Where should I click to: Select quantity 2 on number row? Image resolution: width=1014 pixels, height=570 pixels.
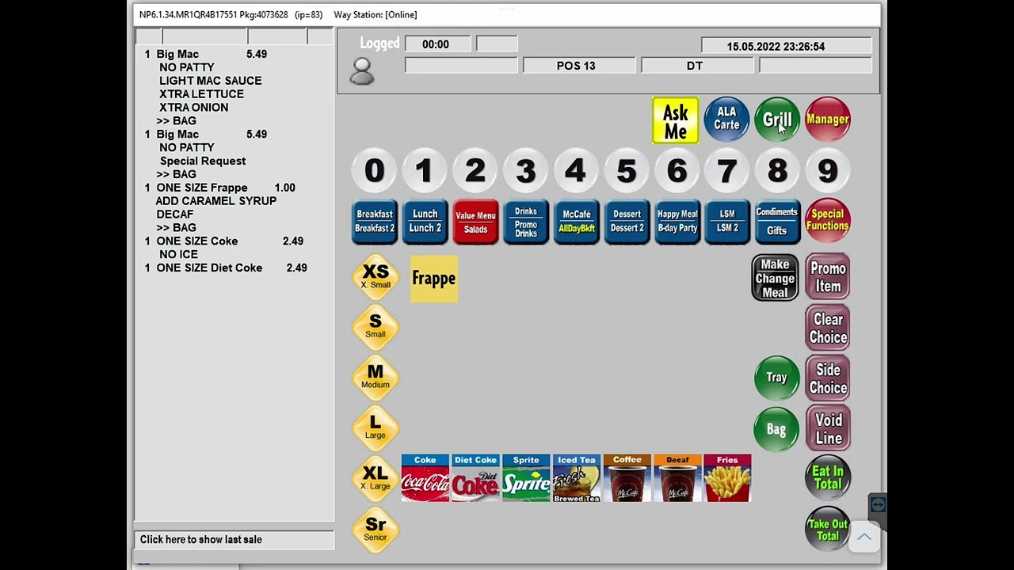point(475,170)
